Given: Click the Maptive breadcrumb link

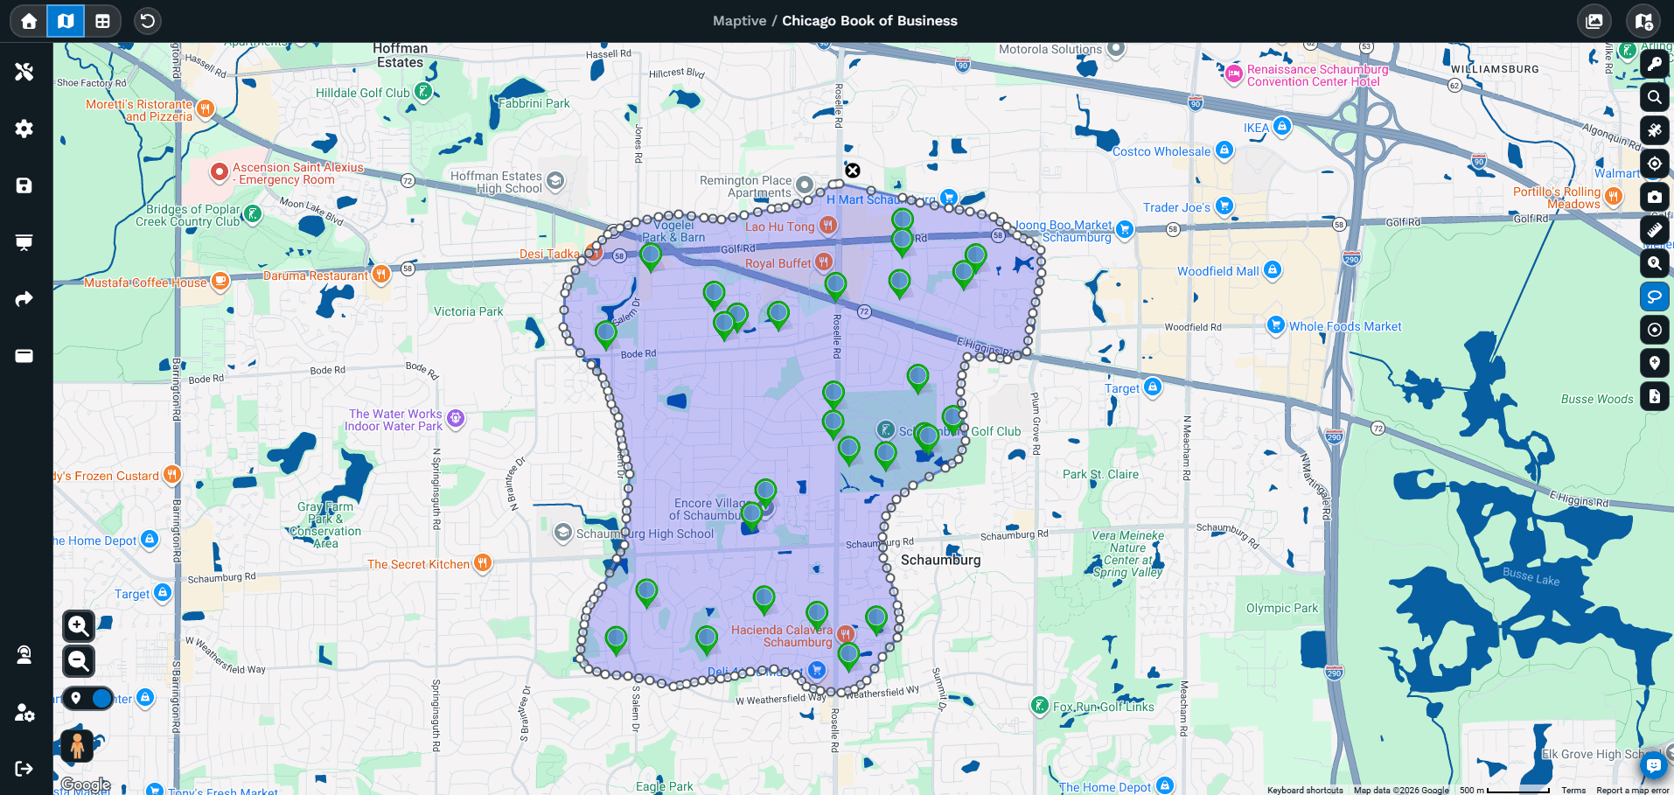Looking at the screenshot, I should click(739, 21).
